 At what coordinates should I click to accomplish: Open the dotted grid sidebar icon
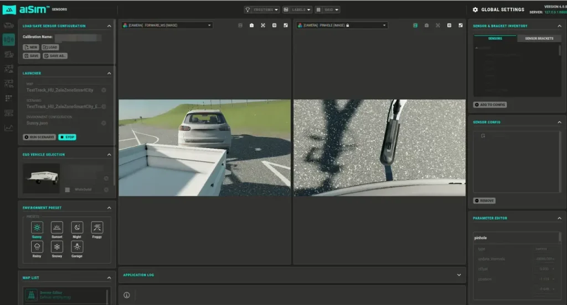pyautogui.click(x=9, y=98)
